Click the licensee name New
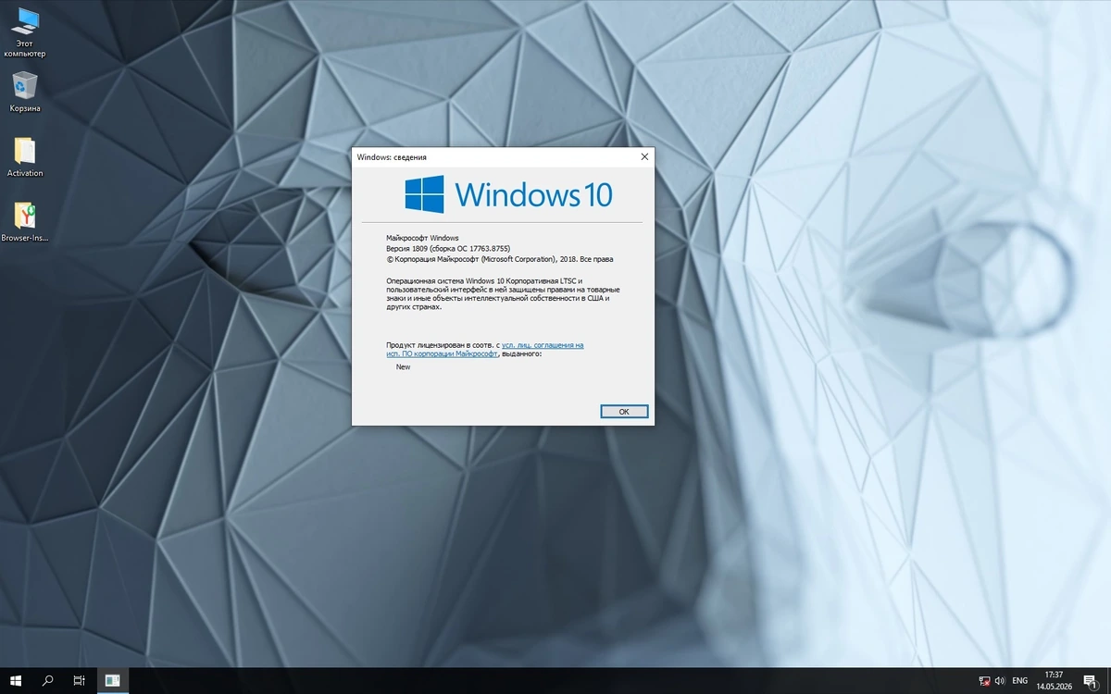The height and width of the screenshot is (694, 1111). (403, 367)
